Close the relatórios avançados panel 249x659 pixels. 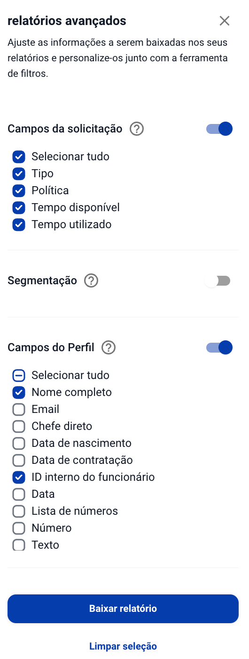[x=225, y=21]
